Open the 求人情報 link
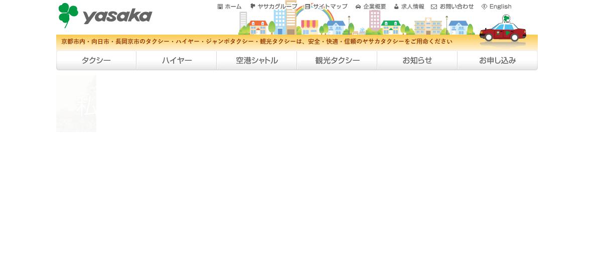 412,7
